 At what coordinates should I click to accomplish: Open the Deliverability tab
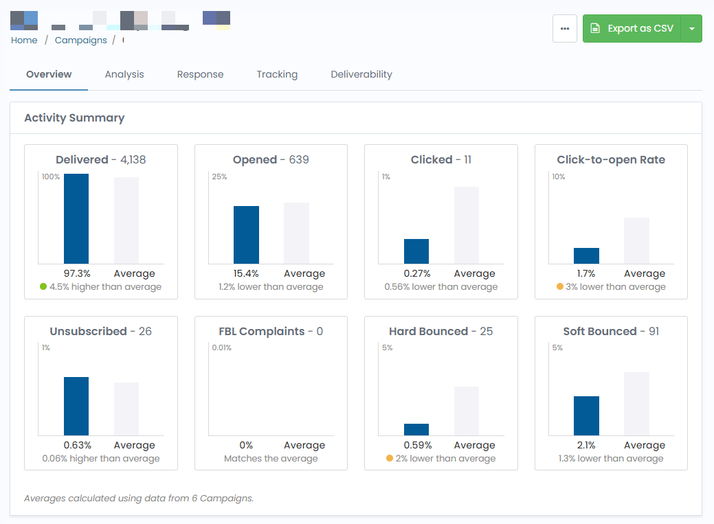(361, 74)
